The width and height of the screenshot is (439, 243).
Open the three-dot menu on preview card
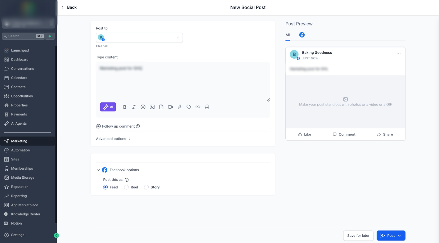pyautogui.click(x=399, y=53)
